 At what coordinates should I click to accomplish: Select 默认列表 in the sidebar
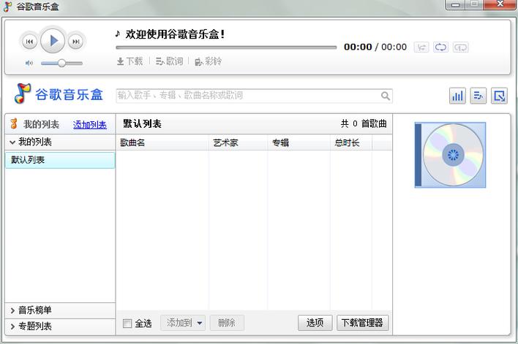pos(60,160)
